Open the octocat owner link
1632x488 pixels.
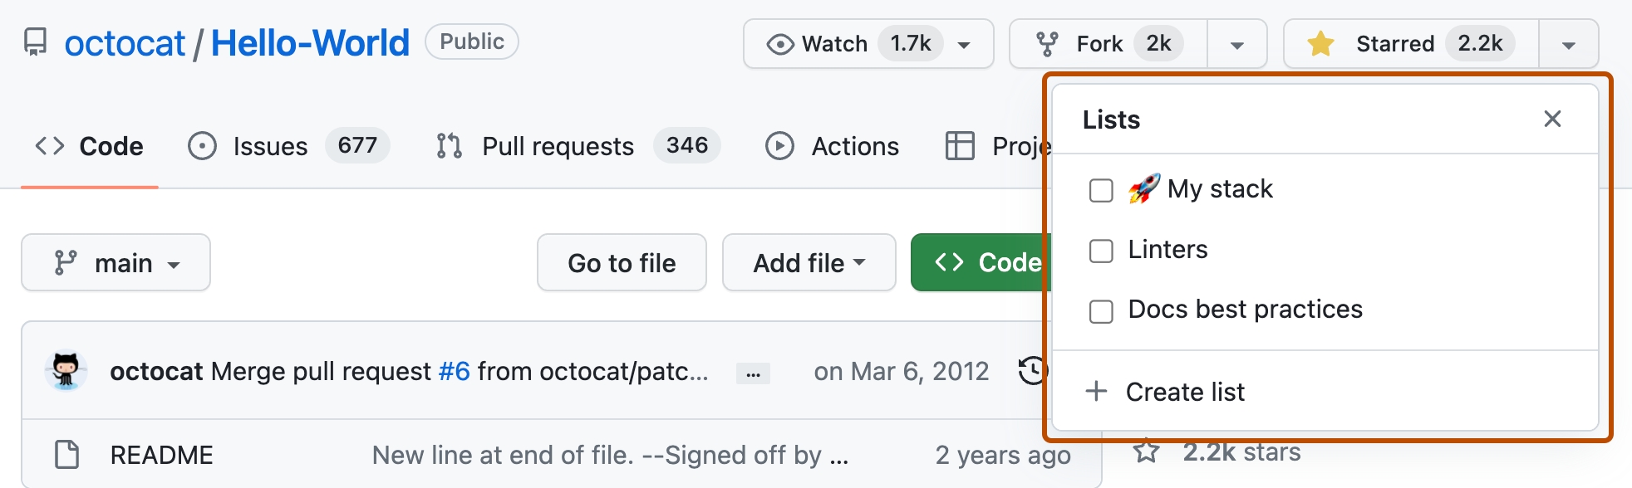(x=125, y=43)
